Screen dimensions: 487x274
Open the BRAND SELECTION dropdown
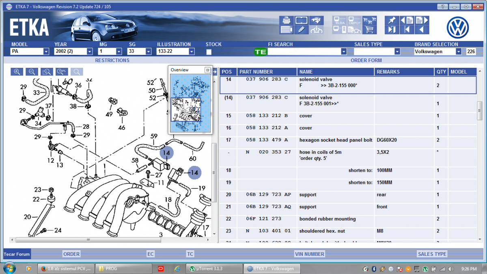459,52
